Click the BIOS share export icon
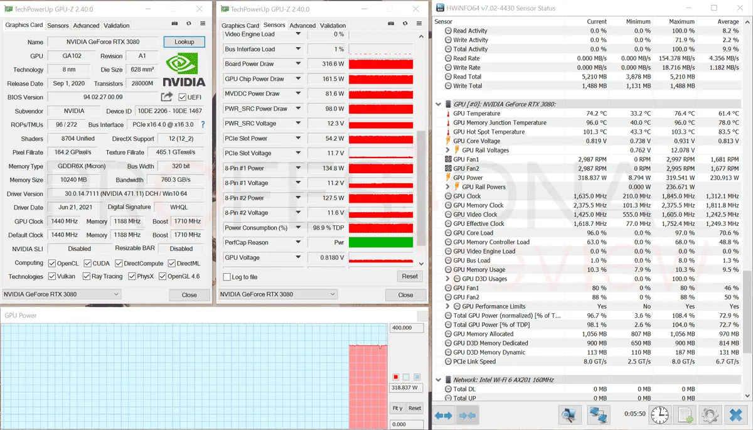 (167, 97)
